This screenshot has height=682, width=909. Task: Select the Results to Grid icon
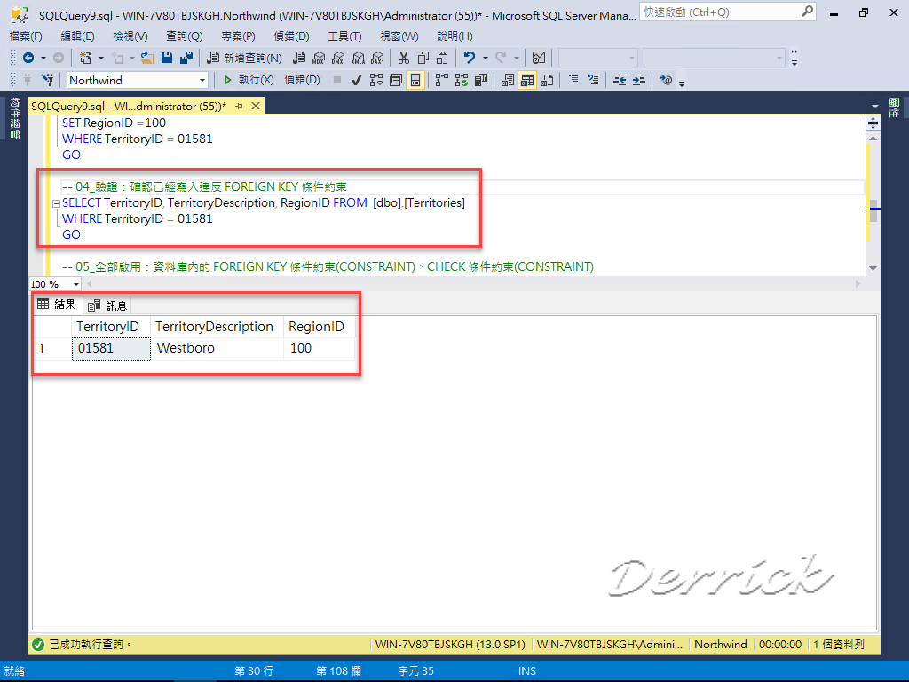click(x=526, y=79)
